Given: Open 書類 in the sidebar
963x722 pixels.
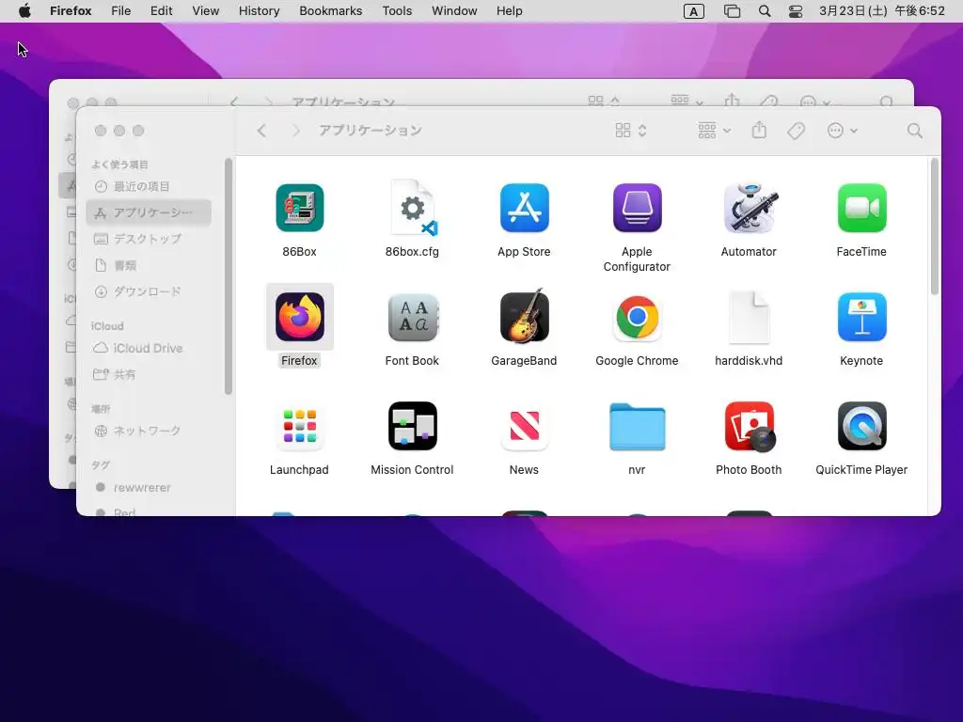Looking at the screenshot, I should [149, 265].
